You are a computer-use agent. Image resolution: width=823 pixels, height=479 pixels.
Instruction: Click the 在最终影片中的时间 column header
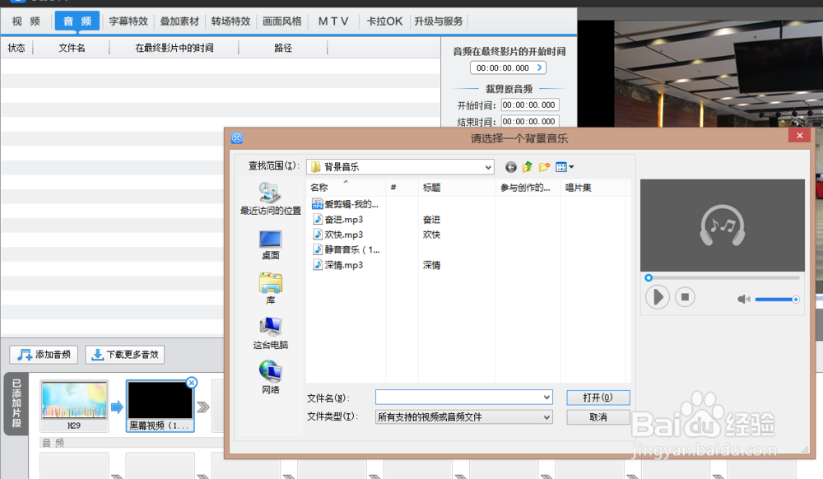[174, 48]
